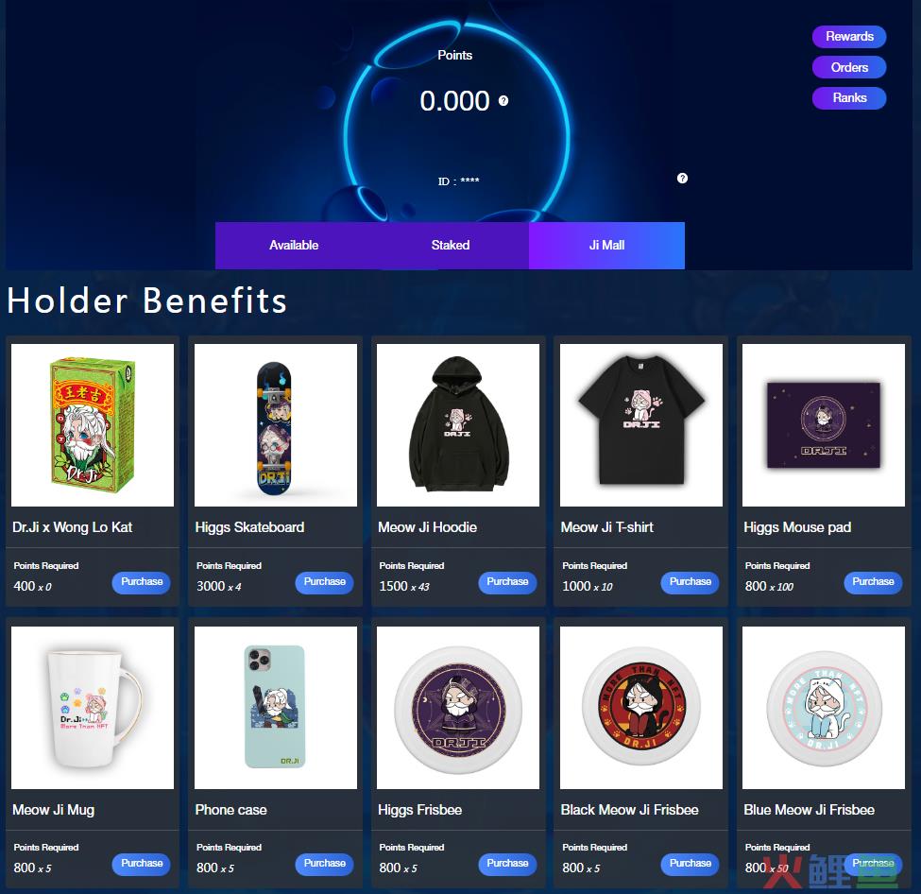This screenshot has width=921, height=894.
Task: Purchase the Higgs Mouse pad
Action: point(873,582)
